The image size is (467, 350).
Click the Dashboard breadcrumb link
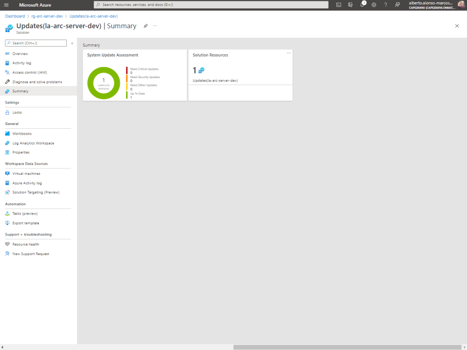coord(15,16)
